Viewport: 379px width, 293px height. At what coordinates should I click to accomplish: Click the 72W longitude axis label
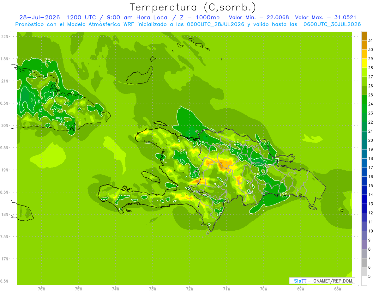point(189,289)
